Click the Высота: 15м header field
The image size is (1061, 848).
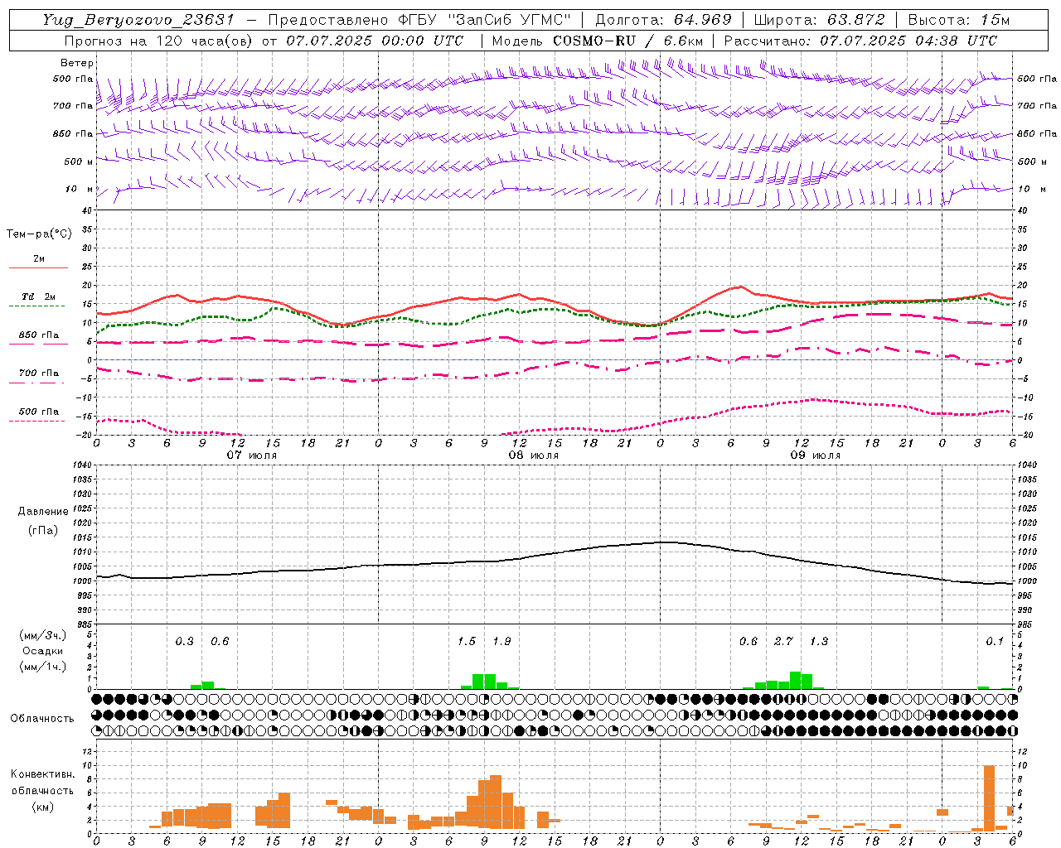pyautogui.click(x=959, y=20)
